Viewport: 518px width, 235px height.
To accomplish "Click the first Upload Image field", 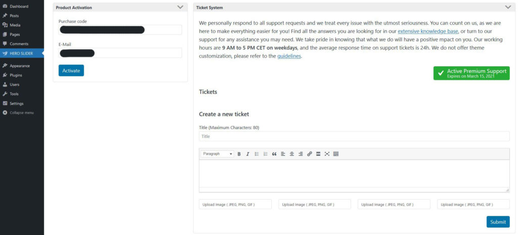I will 235,204.
